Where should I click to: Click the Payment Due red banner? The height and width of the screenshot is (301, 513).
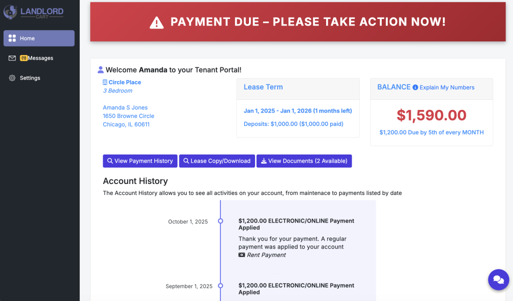(x=298, y=22)
